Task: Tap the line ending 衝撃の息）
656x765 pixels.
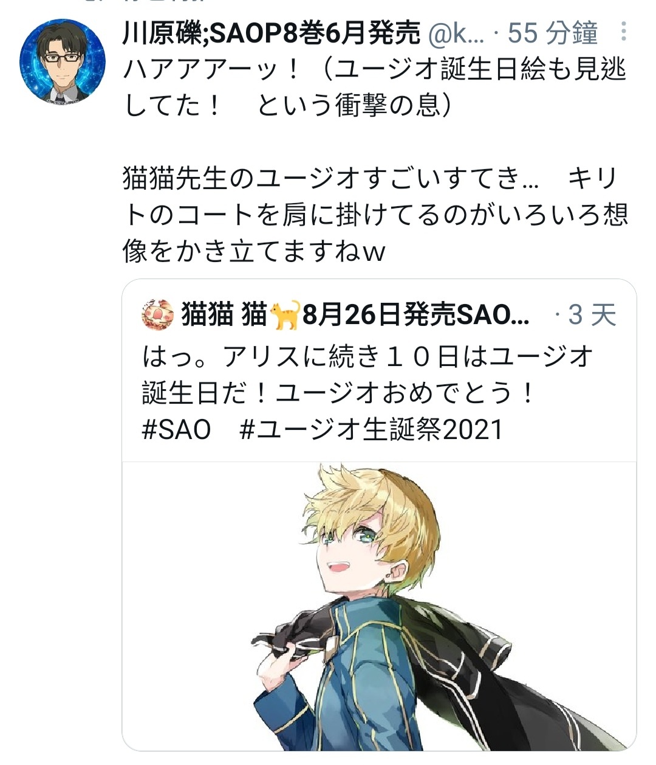Action: click(x=287, y=106)
